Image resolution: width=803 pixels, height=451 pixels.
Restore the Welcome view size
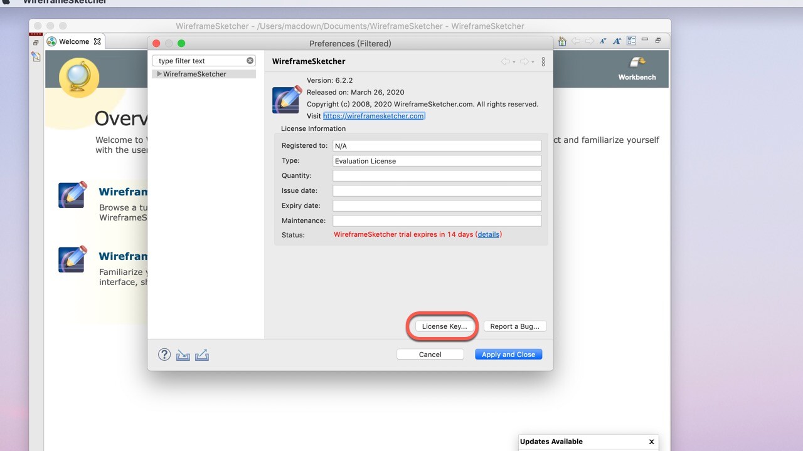tap(657, 40)
